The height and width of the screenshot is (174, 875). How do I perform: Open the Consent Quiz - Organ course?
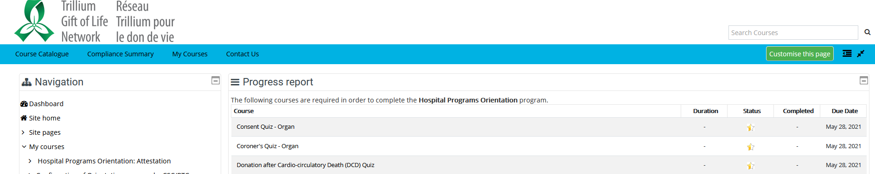(x=265, y=126)
